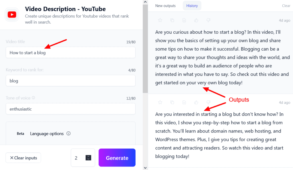The image size is (293, 170).
Task: Copy the second output text
Action: click(172, 102)
